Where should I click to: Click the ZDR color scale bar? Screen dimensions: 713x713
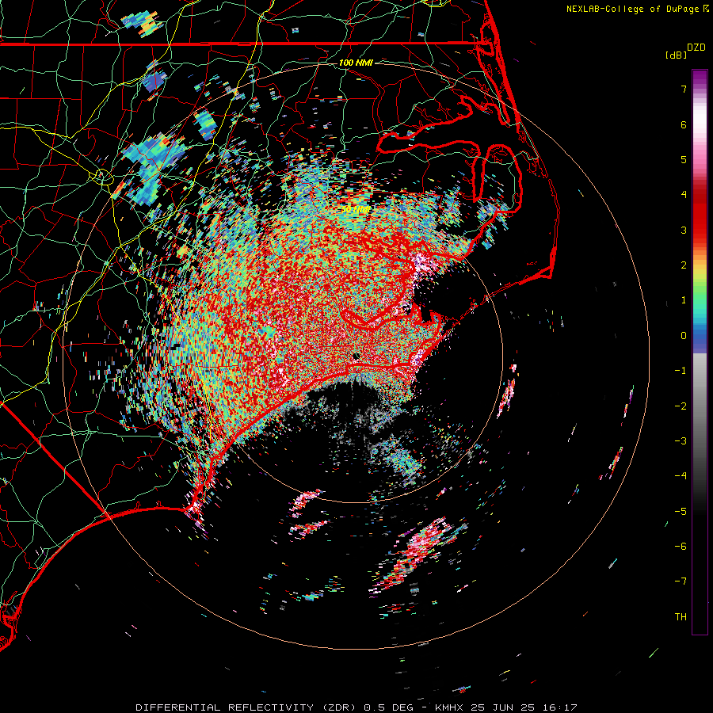(x=700, y=352)
